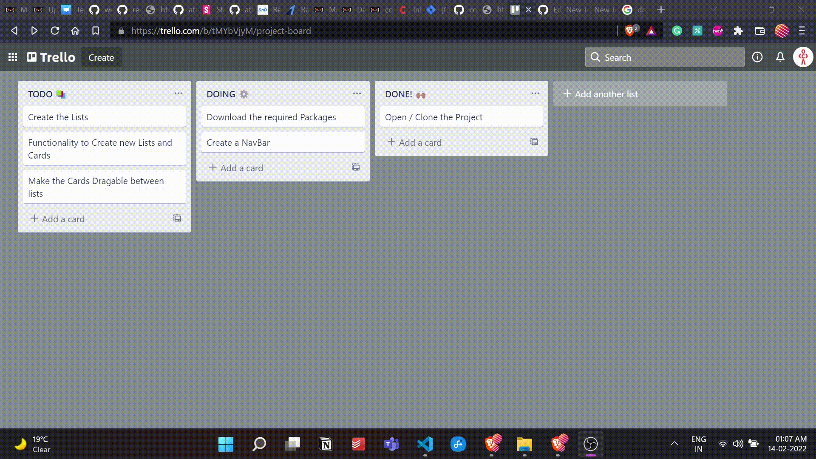Open the account avatar menu

click(x=803, y=57)
